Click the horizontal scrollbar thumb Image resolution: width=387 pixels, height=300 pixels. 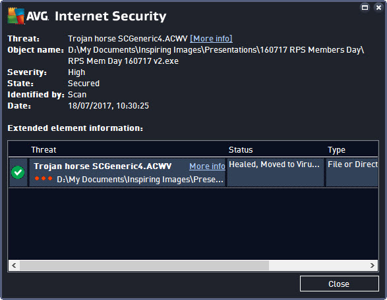[144, 265]
